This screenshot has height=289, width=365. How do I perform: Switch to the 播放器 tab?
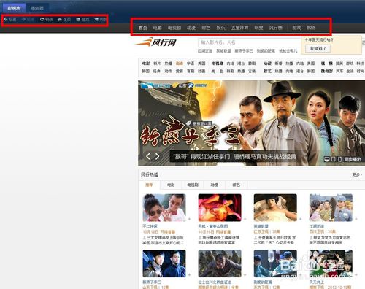tap(37, 8)
